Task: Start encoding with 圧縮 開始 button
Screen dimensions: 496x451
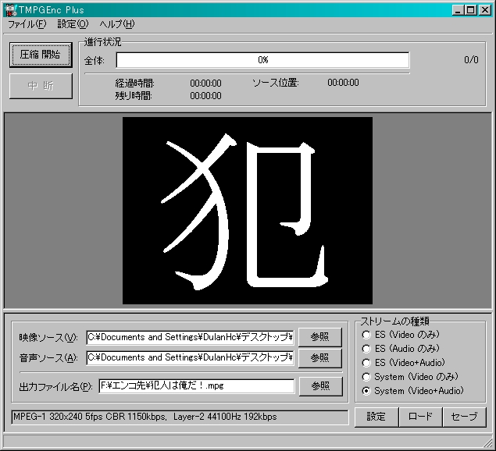Action: point(41,55)
